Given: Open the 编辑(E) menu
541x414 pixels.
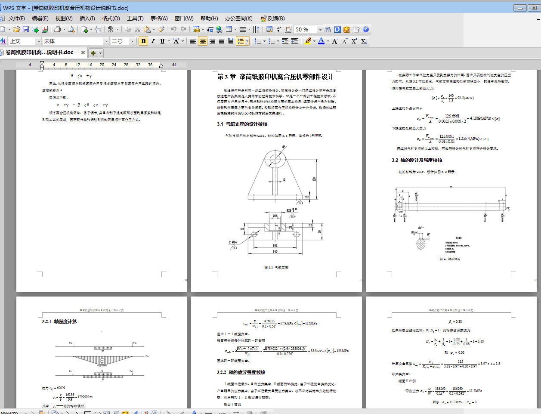Looking at the screenshot, I should 40,19.
